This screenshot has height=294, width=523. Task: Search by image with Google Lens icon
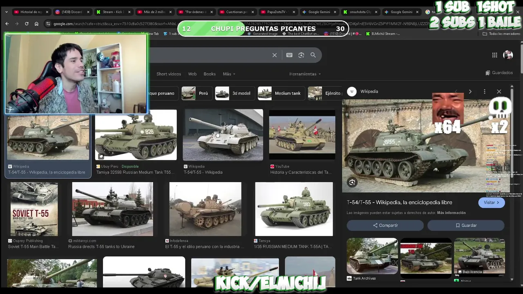point(301,55)
